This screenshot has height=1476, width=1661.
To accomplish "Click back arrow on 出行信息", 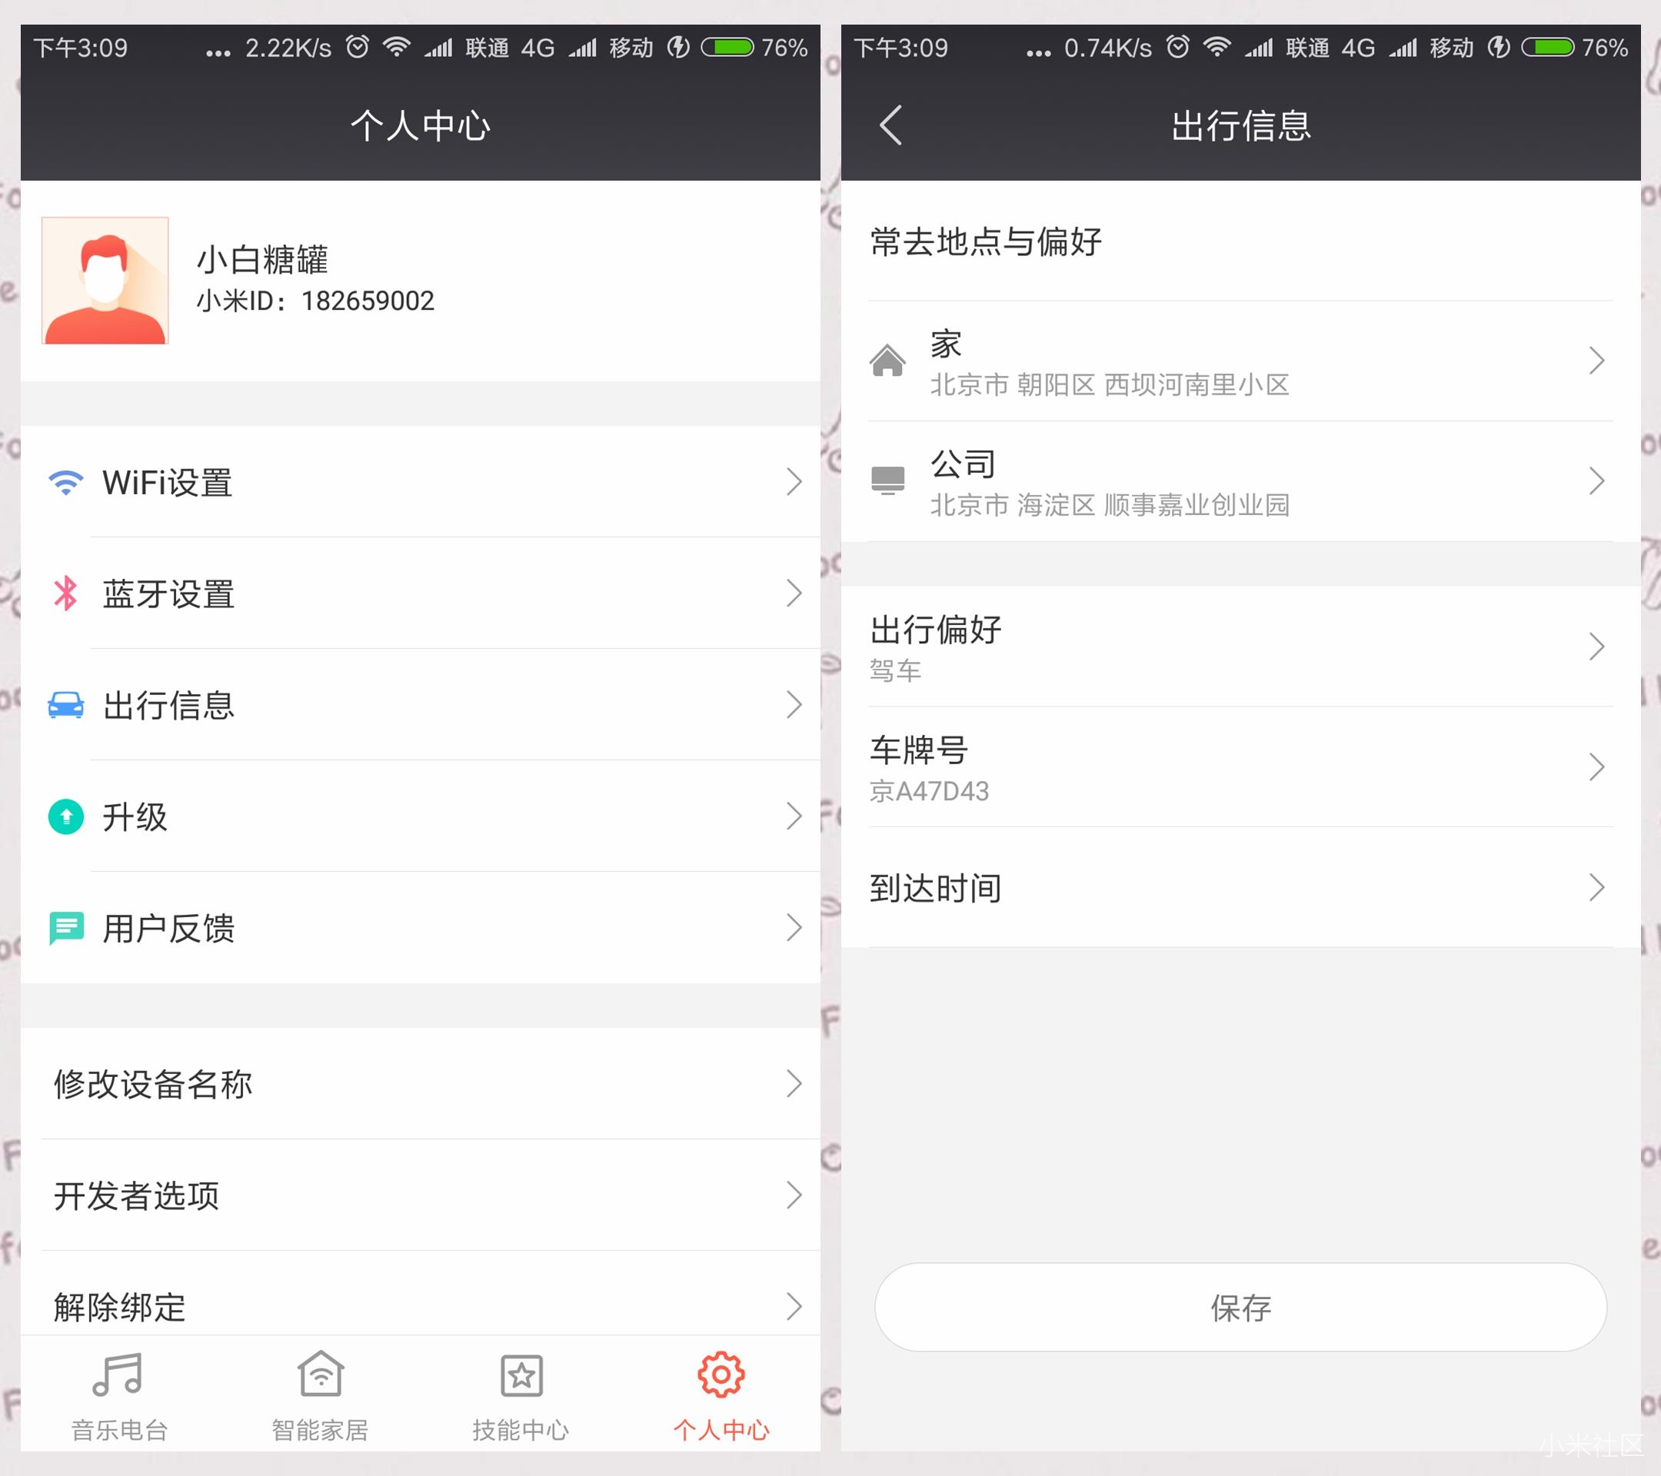I will coord(886,124).
